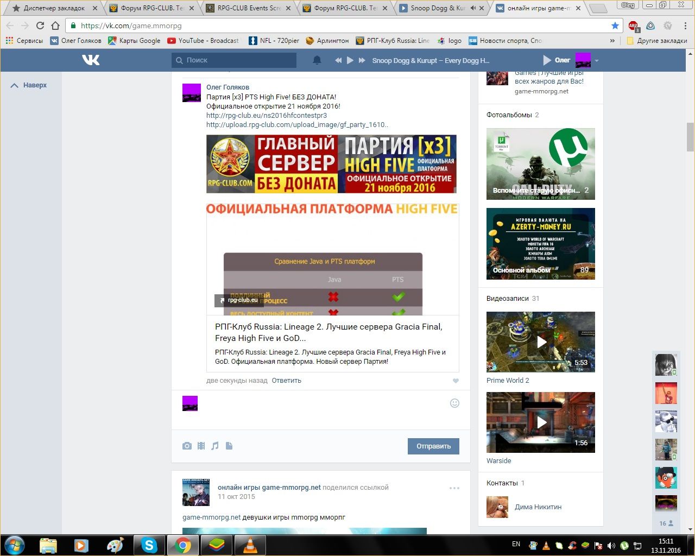This screenshot has height=556, width=695.
Task: Open онлайн игры game-mmorpg.net post author
Action: pos(269,487)
